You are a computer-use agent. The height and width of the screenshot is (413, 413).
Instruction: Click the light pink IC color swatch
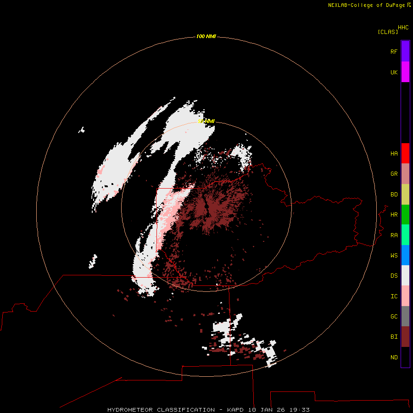pos(405,296)
